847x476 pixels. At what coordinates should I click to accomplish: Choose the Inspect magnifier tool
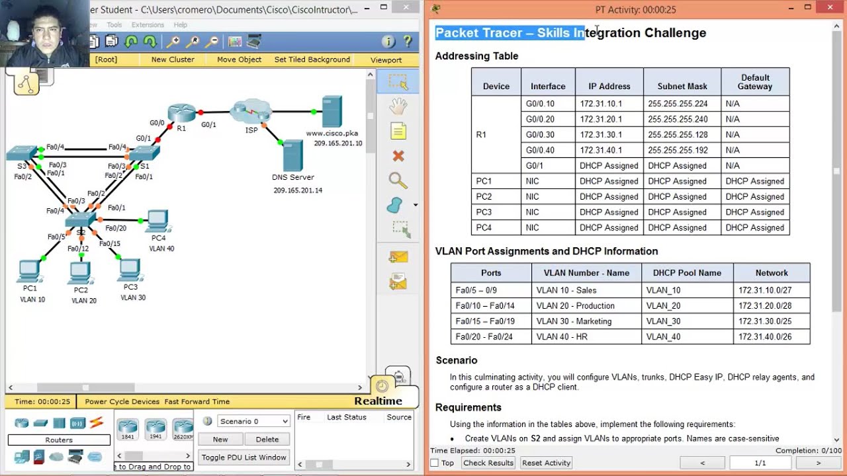coord(398,180)
